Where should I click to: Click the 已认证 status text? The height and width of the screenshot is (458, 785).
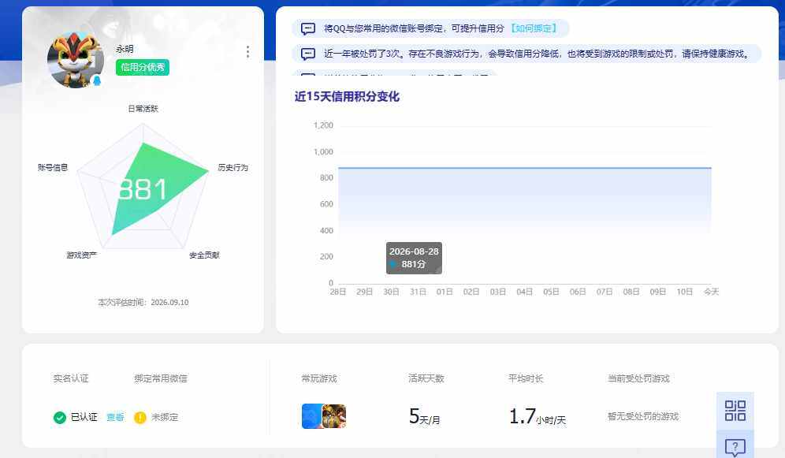[x=84, y=417]
